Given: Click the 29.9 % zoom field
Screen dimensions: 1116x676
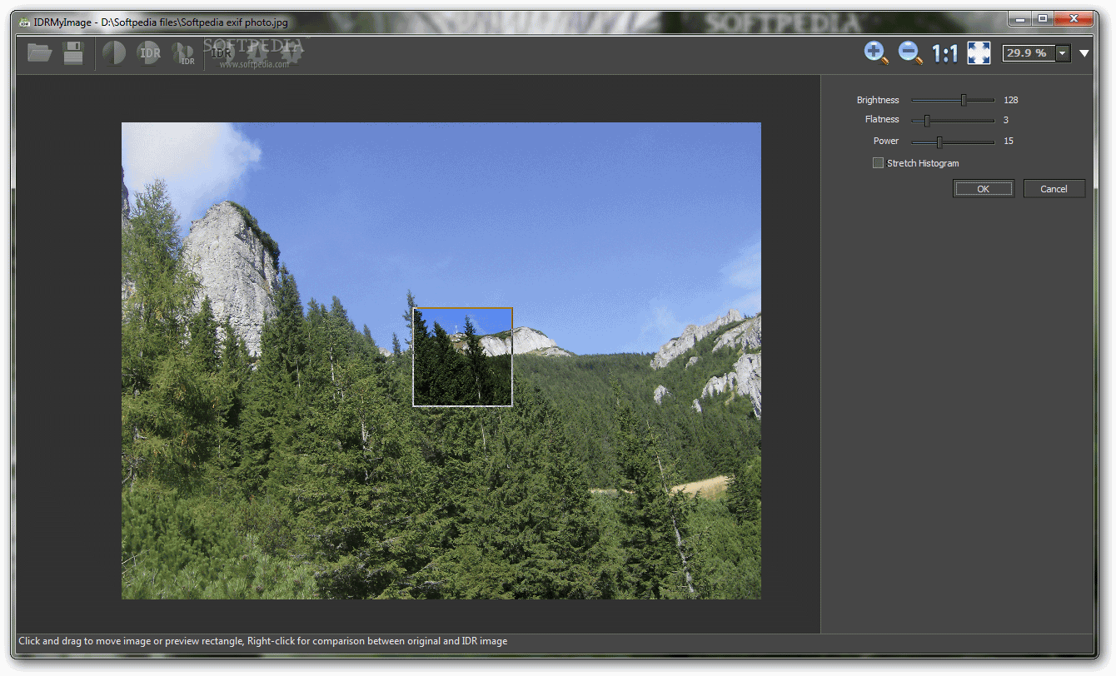Looking at the screenshot, I should [1029, 53].
